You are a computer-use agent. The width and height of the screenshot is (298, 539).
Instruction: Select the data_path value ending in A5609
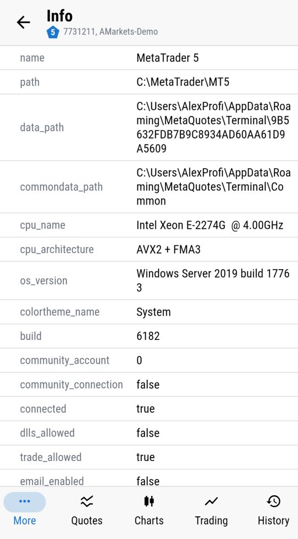[x=214, y=127]
